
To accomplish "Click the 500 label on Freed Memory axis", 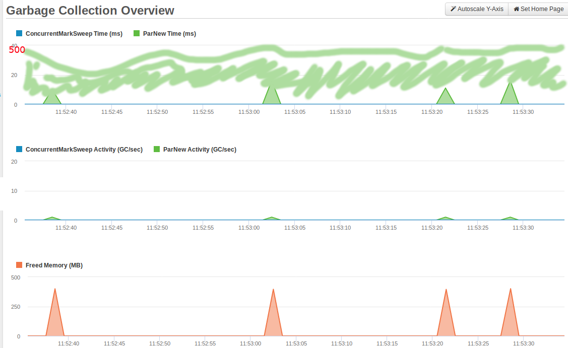I will (16, 277).
